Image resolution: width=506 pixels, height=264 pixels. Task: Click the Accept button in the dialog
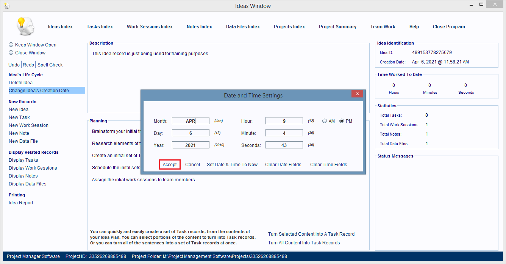[170, 164]
